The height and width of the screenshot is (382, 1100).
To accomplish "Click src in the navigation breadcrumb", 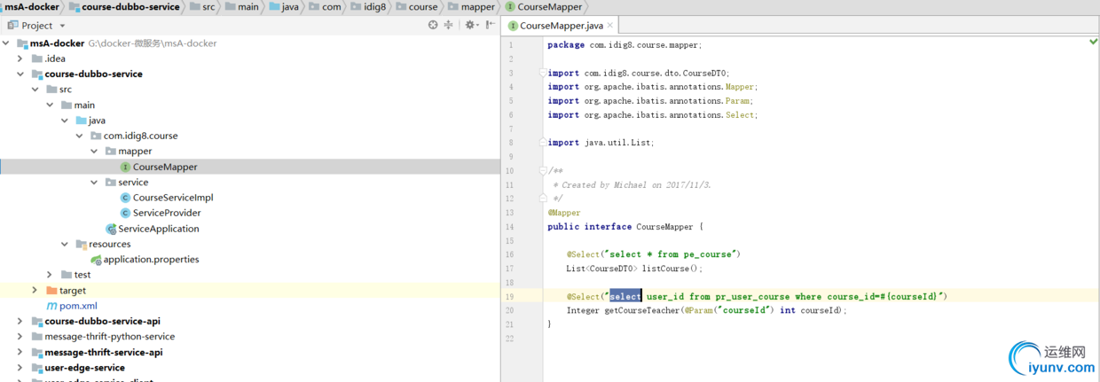I will click(x=208, y=7).
